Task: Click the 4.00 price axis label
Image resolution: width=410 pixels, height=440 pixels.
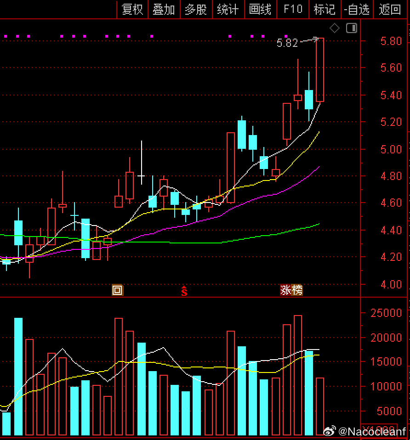Action: click(391, 284)
